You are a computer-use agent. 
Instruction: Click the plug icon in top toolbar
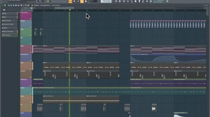[x=139, y=1]
